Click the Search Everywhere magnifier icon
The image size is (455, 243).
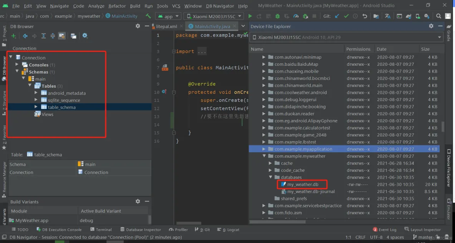point(439,16)
